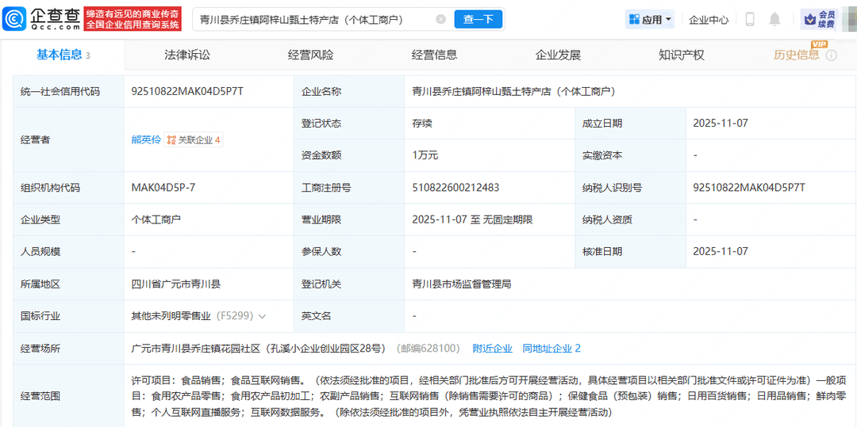Screen dimensions: 857x427
Task: Click 纳税人识别号 value 92510822MAK04D5P7T
Action: 749,188
